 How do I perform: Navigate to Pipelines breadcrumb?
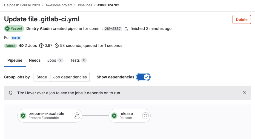click(x=85, y=5)
